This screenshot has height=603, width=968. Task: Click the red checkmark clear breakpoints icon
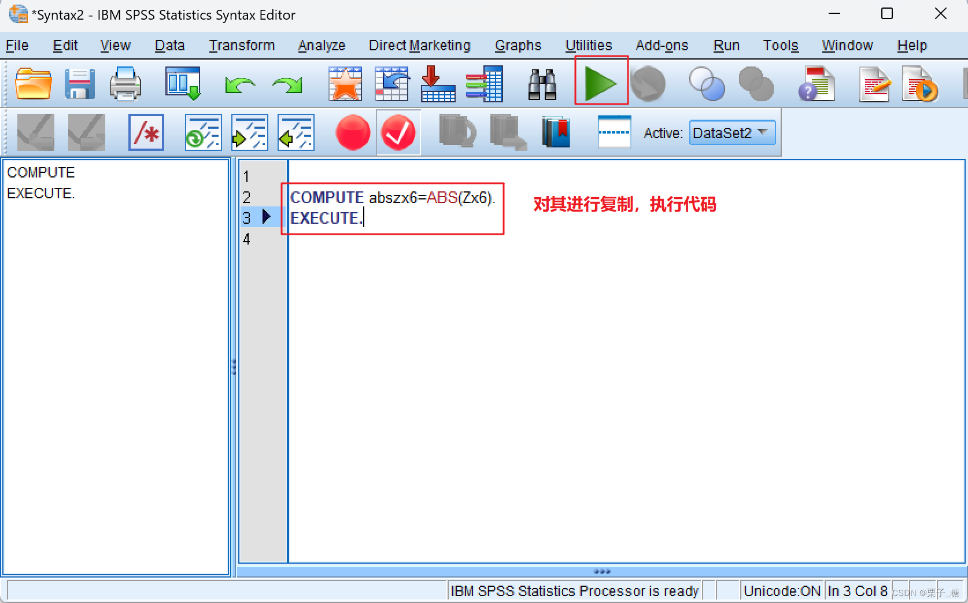[398, 132]
